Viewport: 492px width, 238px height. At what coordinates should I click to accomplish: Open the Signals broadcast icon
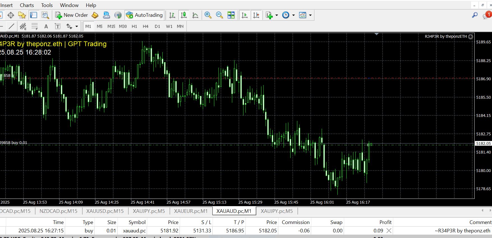pos(118,15)
